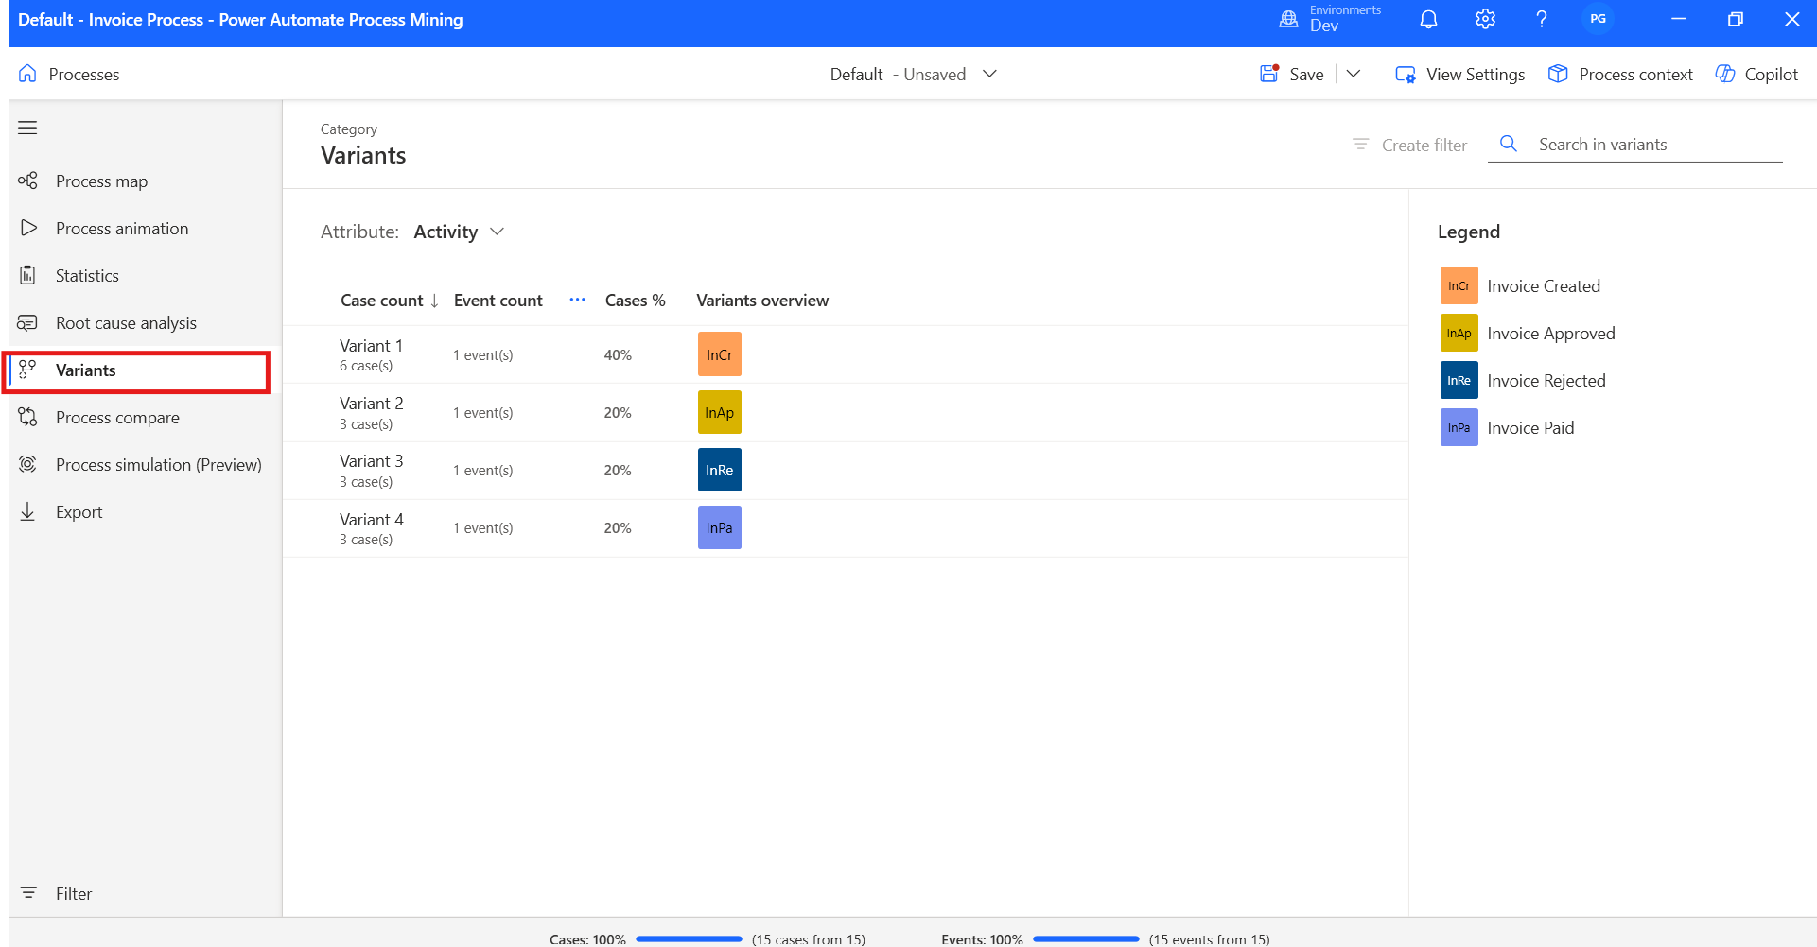The width and height of the screenshot is (1817, 947).
Task: Expand the Default view dropdown chevron
Action: pos(989,74)
